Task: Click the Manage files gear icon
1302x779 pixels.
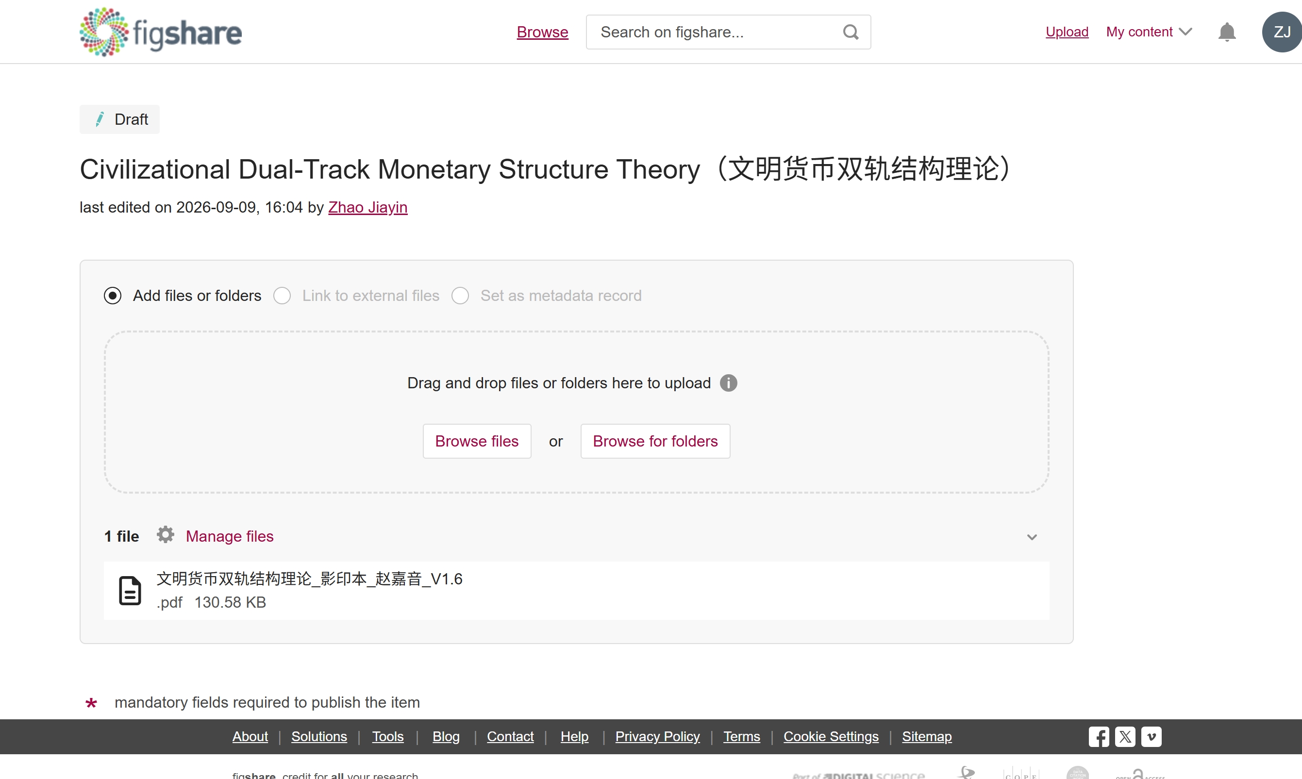Action: pyautogui.click(x=166, y=535)
